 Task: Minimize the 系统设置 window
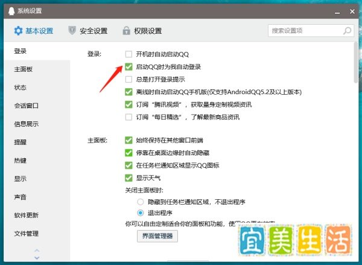point(337,11)
